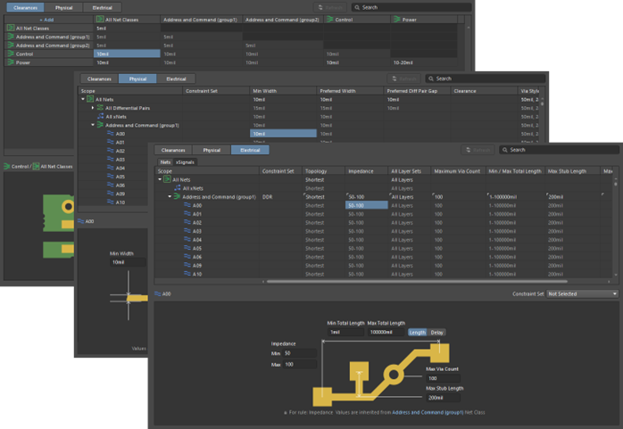
Task: Switch to the xSignals tab
Action: pyautogui.click(x=185, y=162)
